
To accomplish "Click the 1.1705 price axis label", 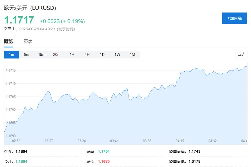I will [x=11, y=97].
